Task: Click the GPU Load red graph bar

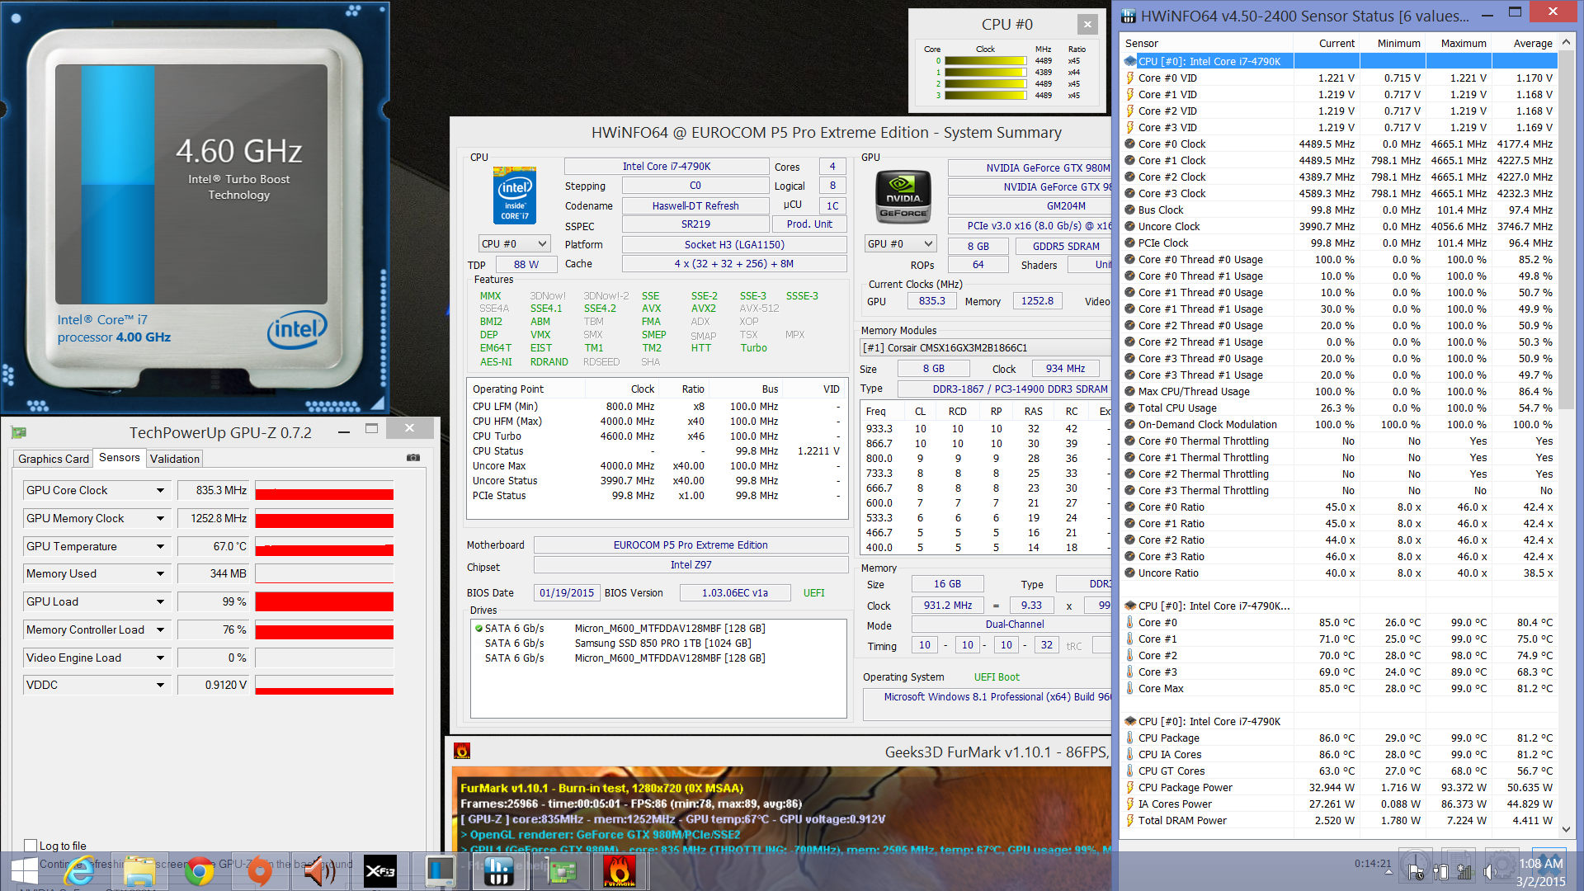Action: (x=324, y=602)
